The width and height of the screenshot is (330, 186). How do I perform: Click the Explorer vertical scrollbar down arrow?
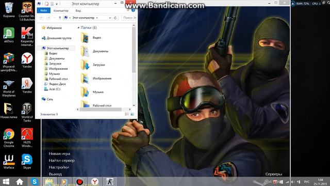pos(134,105)
